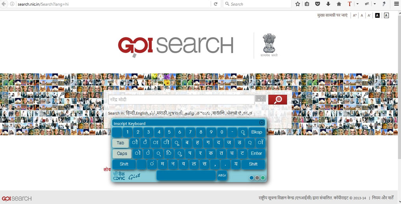The width and height of the screenshot is (401, 204).
Task: Toggle the AltGr key on virtual keyboard
Action: coord(222,175)
